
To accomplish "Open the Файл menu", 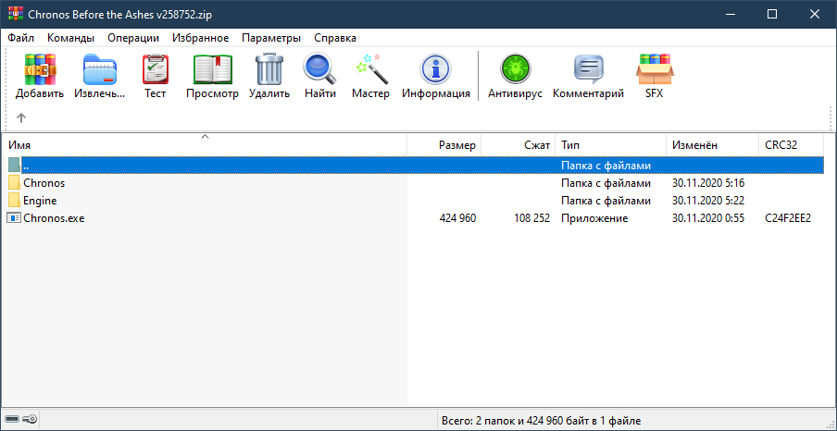I will coord(20,38).
